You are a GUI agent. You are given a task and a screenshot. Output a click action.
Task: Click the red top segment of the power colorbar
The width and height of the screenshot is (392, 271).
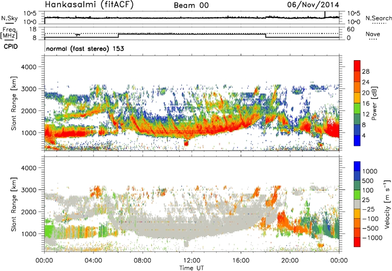(x=357, y=66)
